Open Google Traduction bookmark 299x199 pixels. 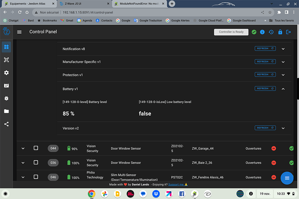coord(148,20)
